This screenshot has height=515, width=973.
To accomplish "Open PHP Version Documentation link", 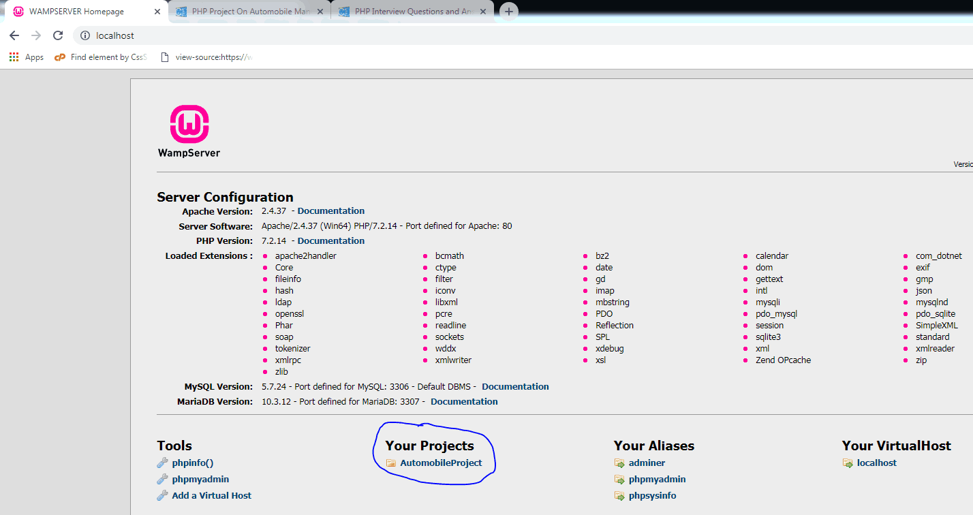I will pyautogui.click(x=331, y=241).
